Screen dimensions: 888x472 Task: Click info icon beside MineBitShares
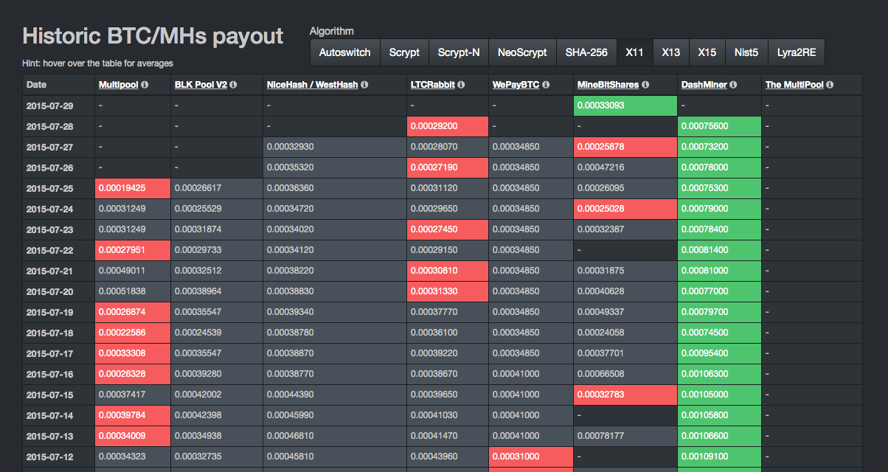click(x=646, y=85)
